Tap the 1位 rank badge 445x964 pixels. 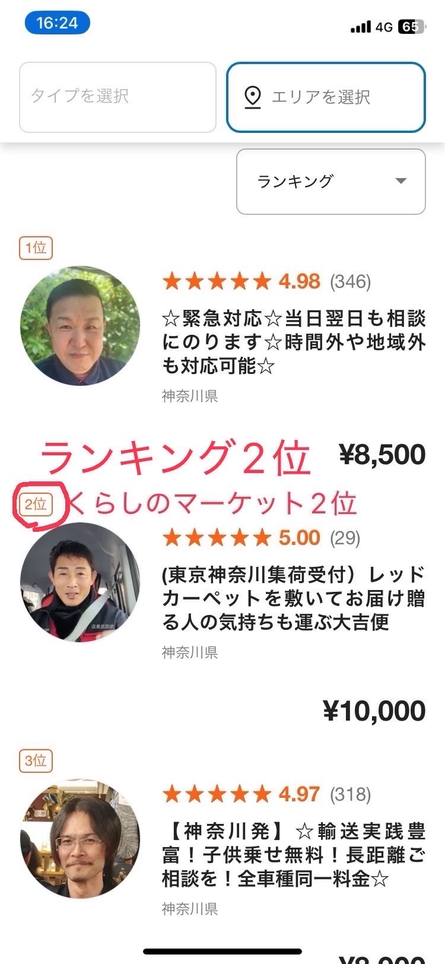[36, 248]
